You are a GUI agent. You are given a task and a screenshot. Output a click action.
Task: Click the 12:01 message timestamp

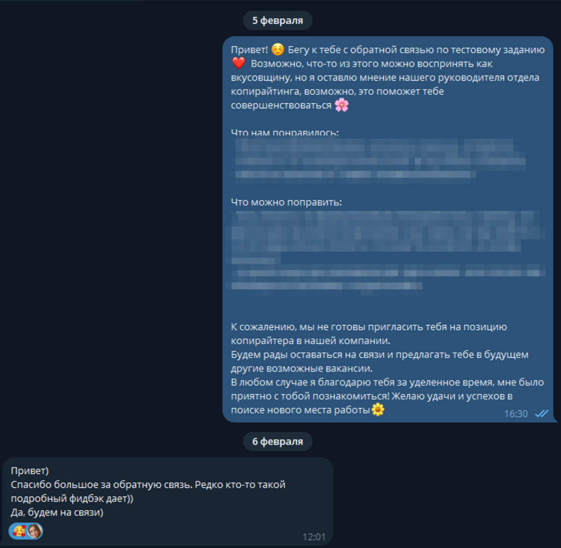(314, 537)
